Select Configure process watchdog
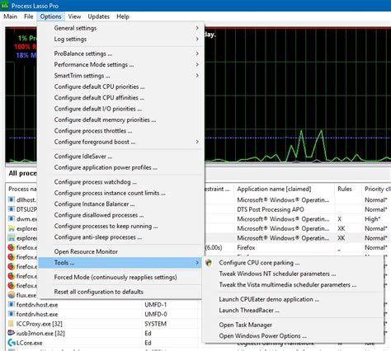Image resolution: width=391 pixels, height=351 pixels. pos(120,182)
